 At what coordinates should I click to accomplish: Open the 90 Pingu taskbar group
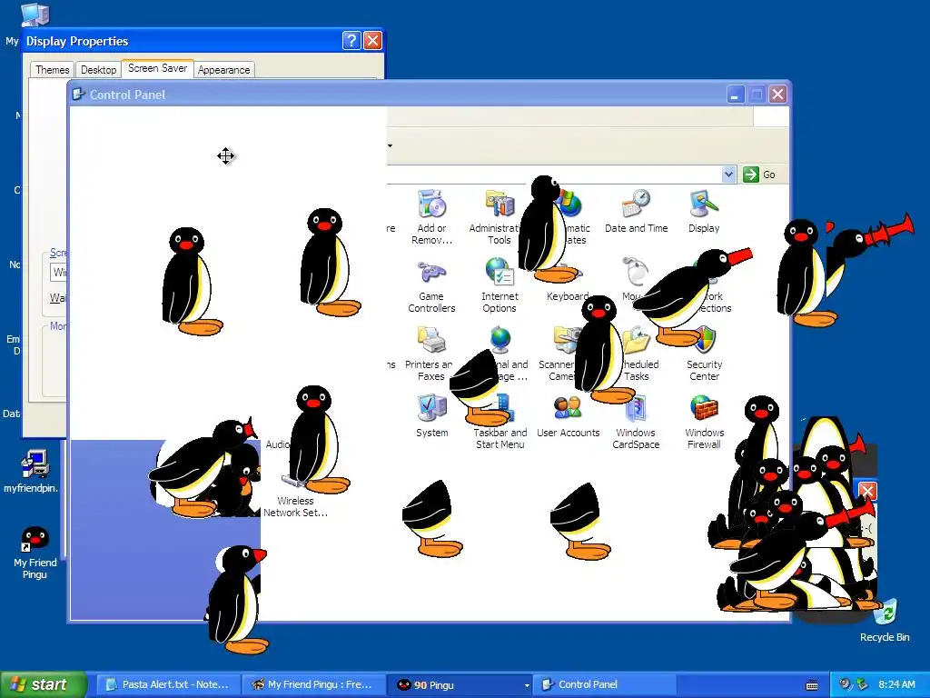[460, 685]
